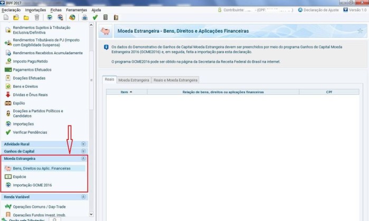The height and width of the screenshot is (221, 369).
Task: Click the printer icon in toolbar
Action: [84, 17]
